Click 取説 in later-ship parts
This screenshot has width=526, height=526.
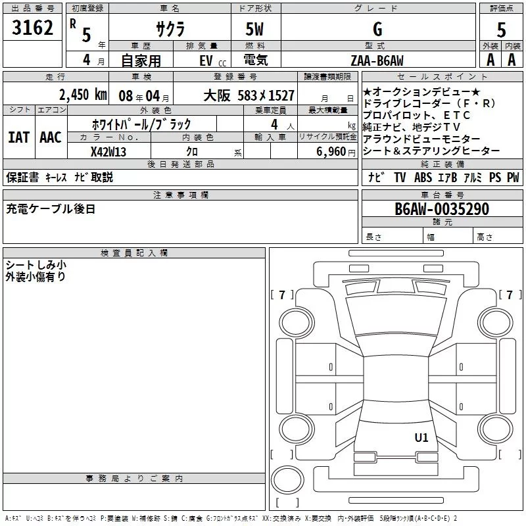103,177
